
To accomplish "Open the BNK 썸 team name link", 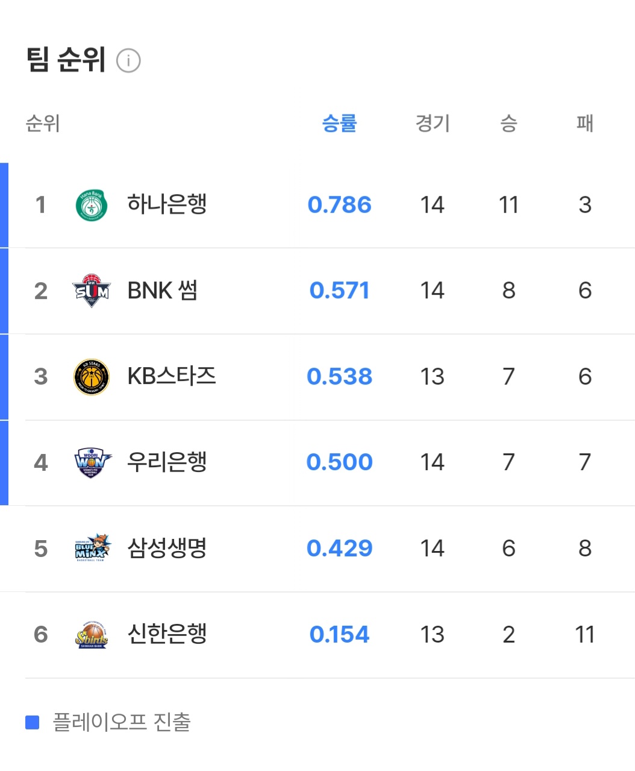I will click(x=162, y=291).
